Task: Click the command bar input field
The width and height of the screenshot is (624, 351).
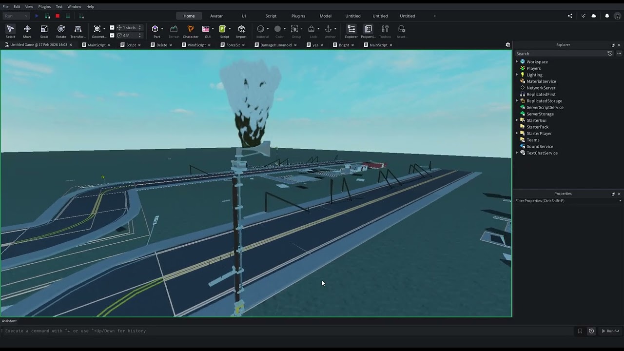Action: pos(288,331)
